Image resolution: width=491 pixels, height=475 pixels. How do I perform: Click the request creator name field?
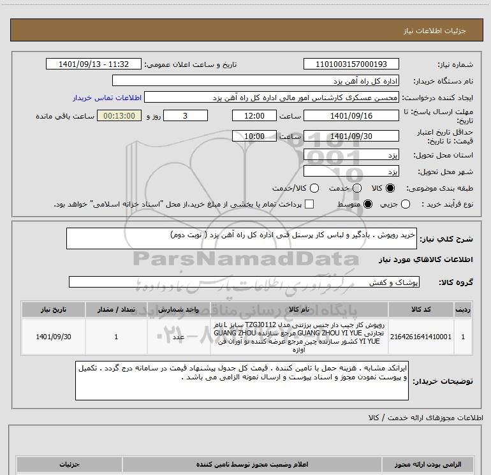[272, 97]
